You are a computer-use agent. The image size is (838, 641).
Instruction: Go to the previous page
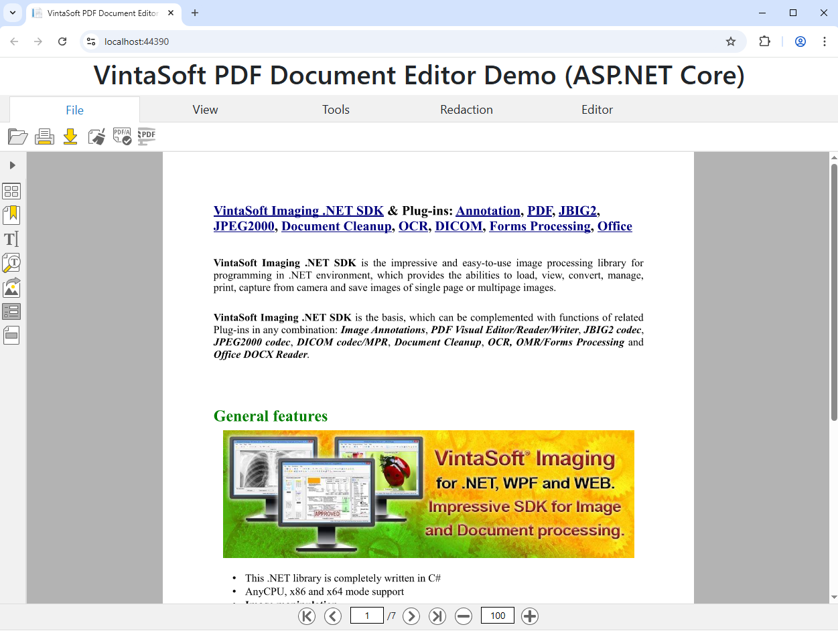(333, 616)
